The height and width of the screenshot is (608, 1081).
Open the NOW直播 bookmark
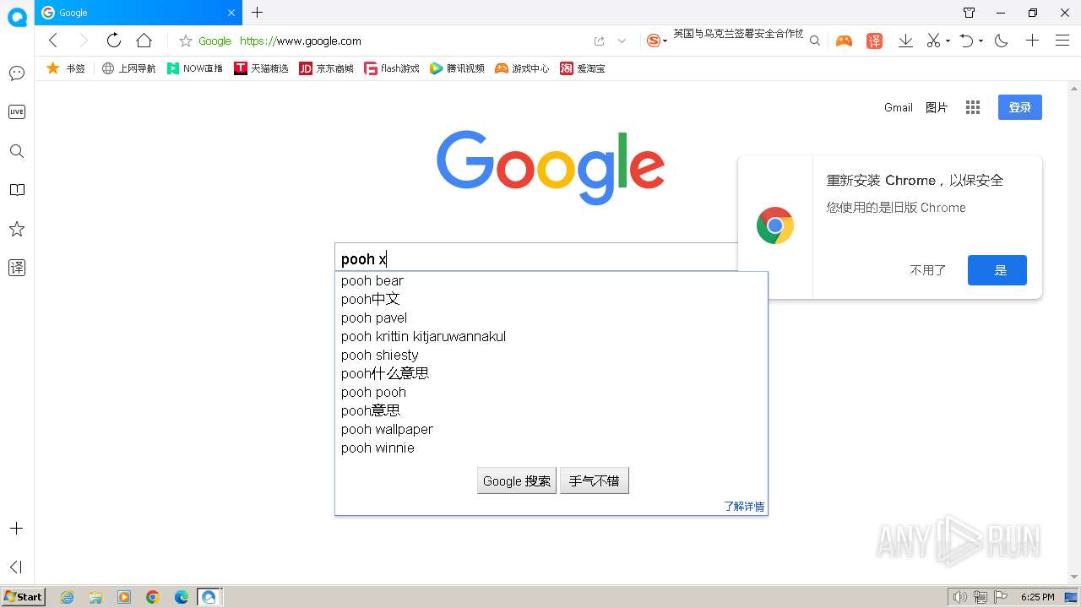click(x=195, y=68)
